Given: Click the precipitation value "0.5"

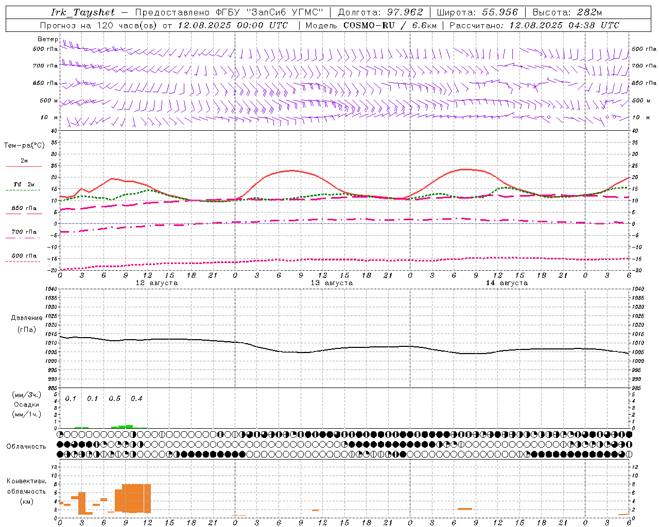Looking at the screenshot, I should coord(115,399).
